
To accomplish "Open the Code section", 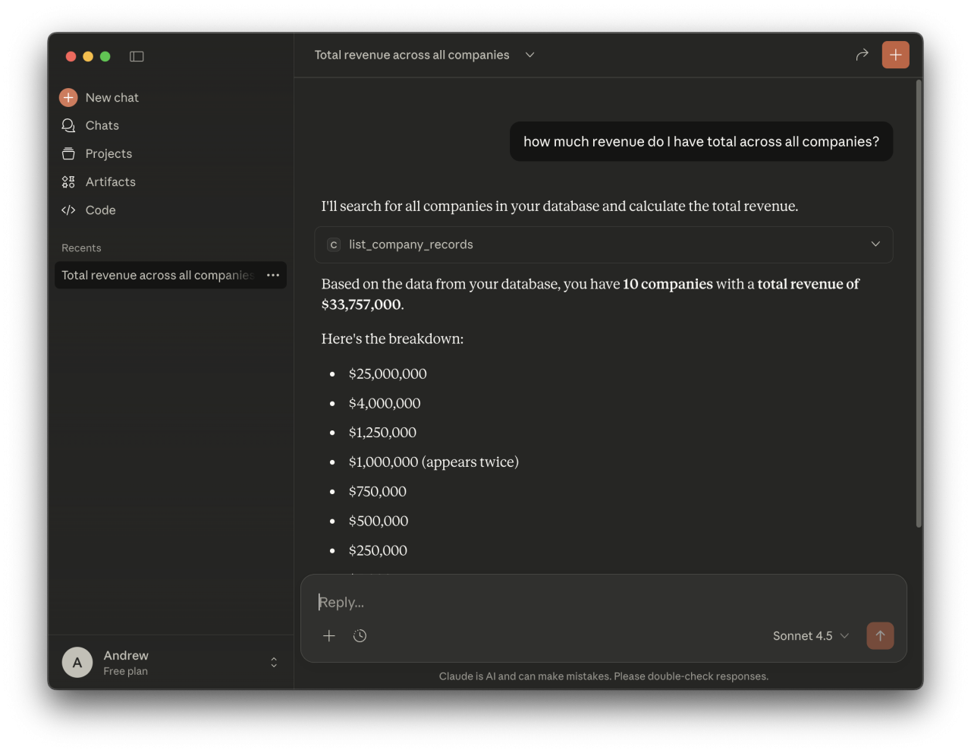I will 101,210.
